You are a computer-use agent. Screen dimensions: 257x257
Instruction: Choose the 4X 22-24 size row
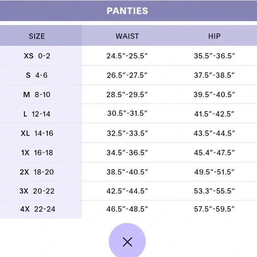[x=128, y=209]
